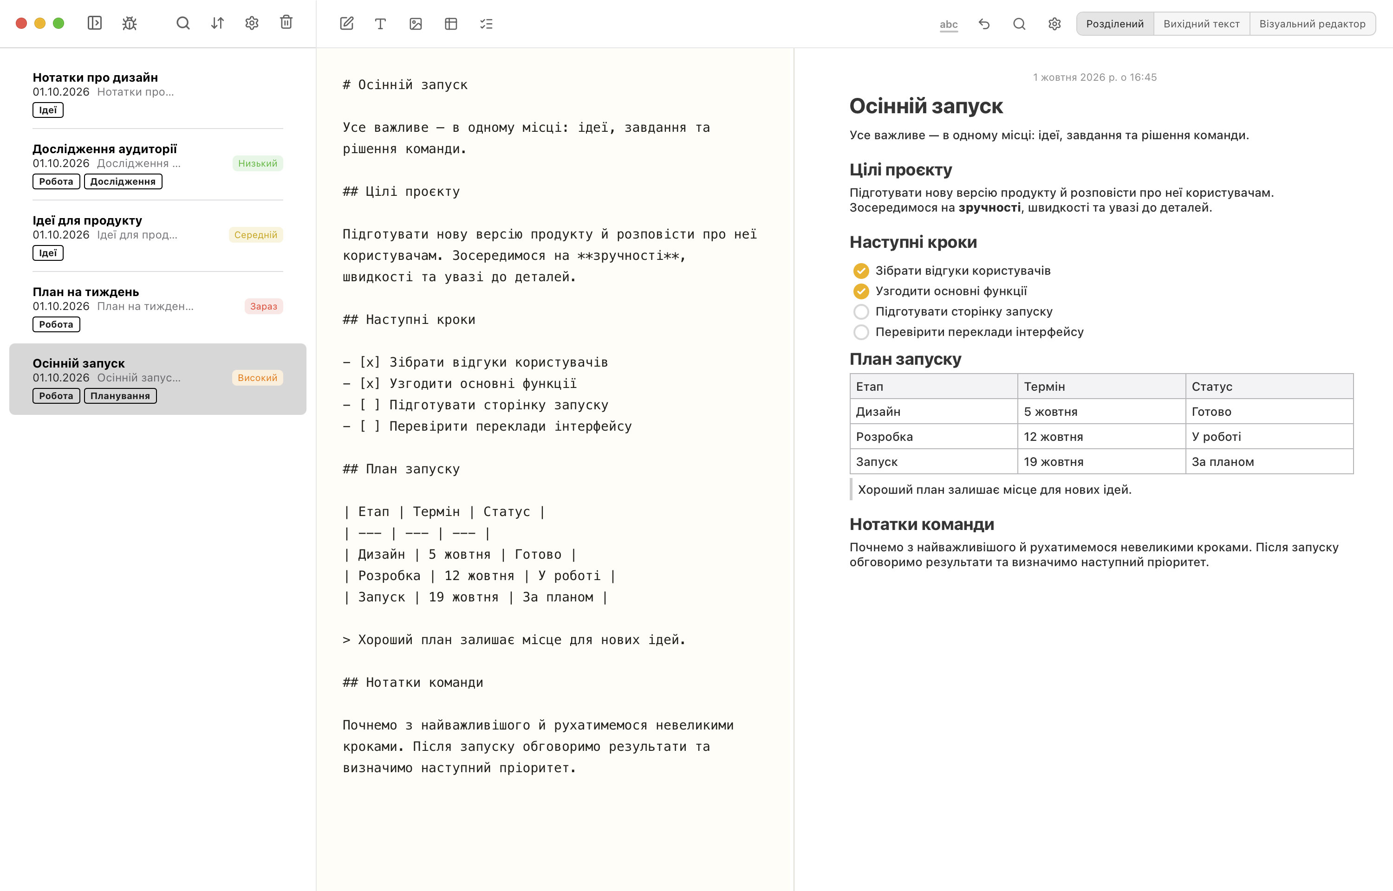Uncheck 'Узгодити основні функції' checkbox
The image size is (1393, 891).
pyautogui.click(x=861, y=291)
